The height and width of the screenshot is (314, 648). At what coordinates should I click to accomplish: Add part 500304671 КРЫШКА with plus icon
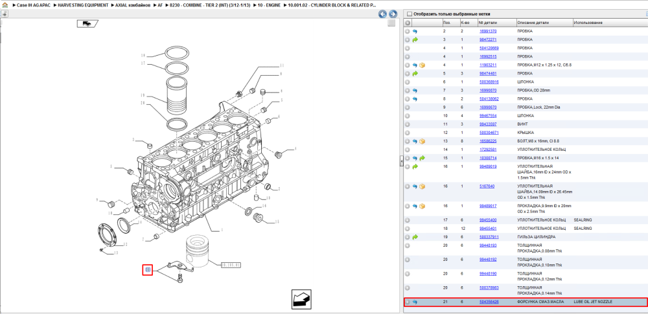(x=408, y=133)
